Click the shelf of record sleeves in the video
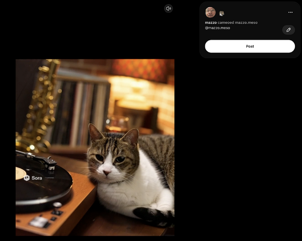Screen dimensions: 302x241 tap(80, 113)
